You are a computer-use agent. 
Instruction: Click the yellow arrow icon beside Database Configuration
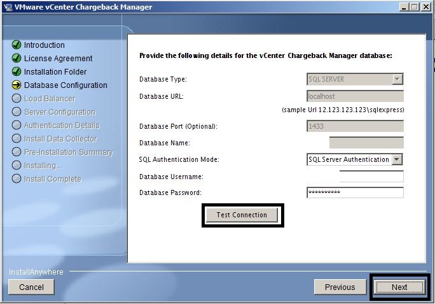tap(17, 85)
